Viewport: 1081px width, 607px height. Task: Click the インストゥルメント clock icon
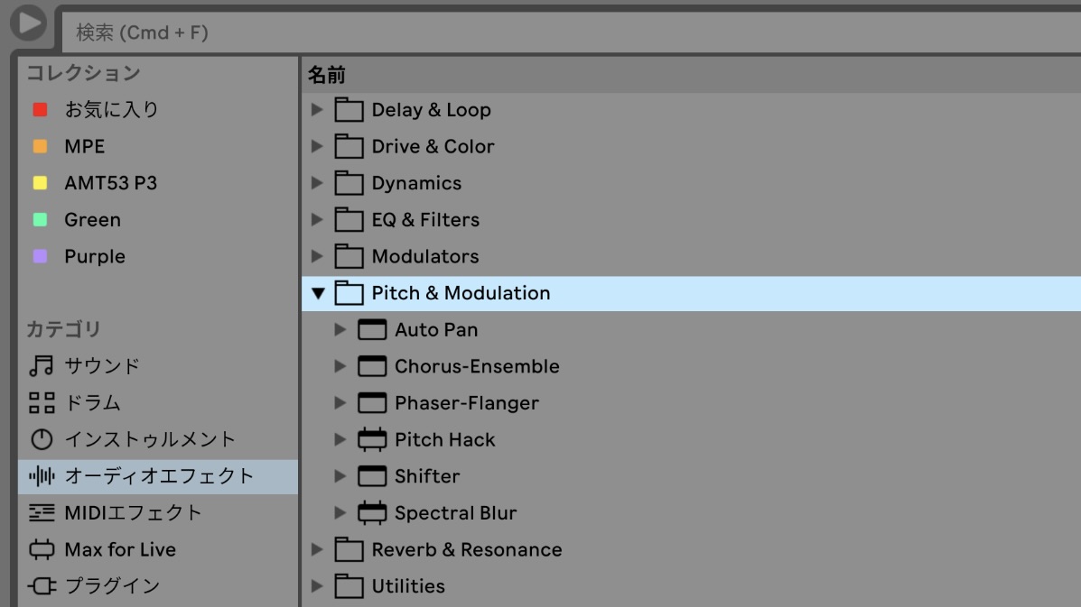(x=42, y=439)
